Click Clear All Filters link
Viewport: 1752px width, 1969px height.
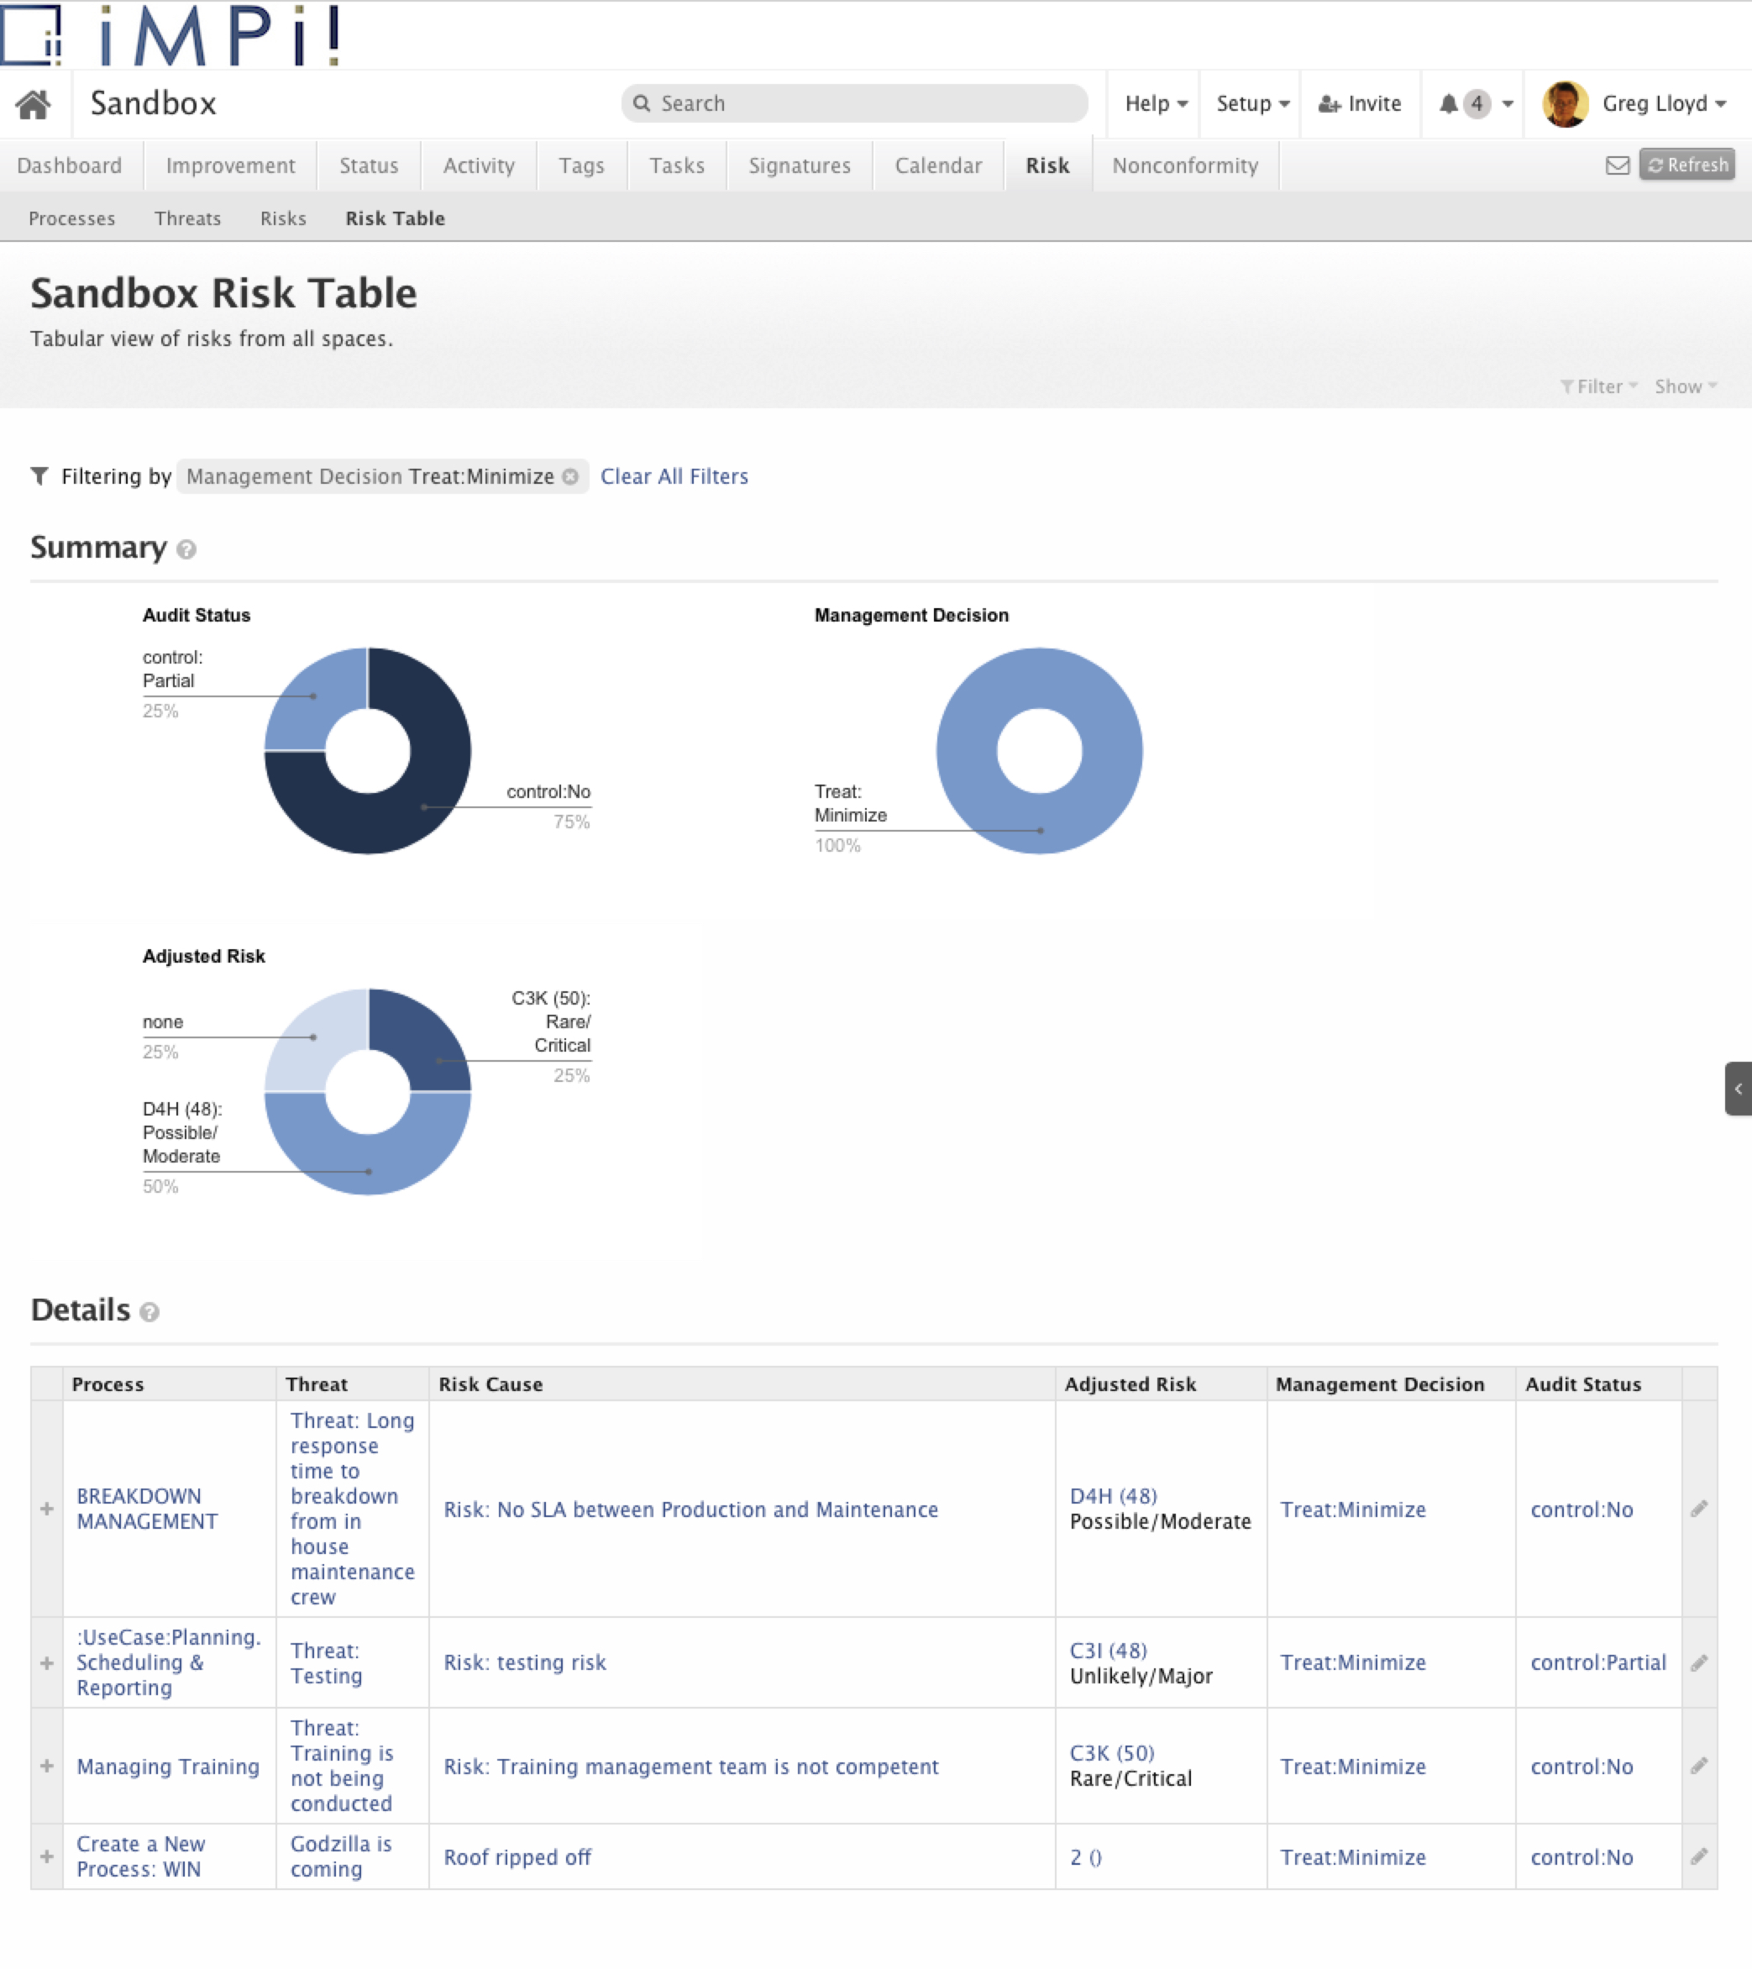point(674,477)
